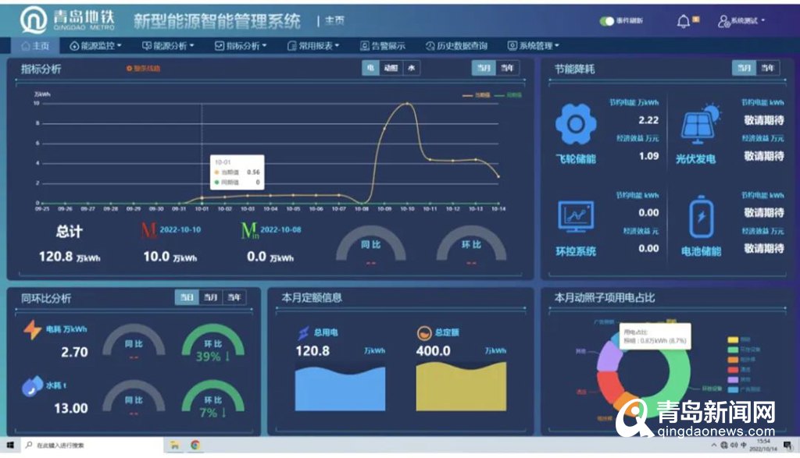The image size is (800, 458).
Task: Click the 电池储能 battery icon
Action: 701,217
